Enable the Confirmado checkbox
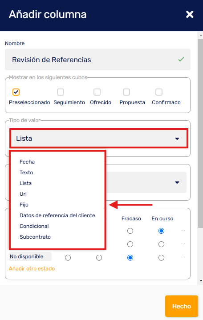This screenshot has height=320, width=203. 159,92
